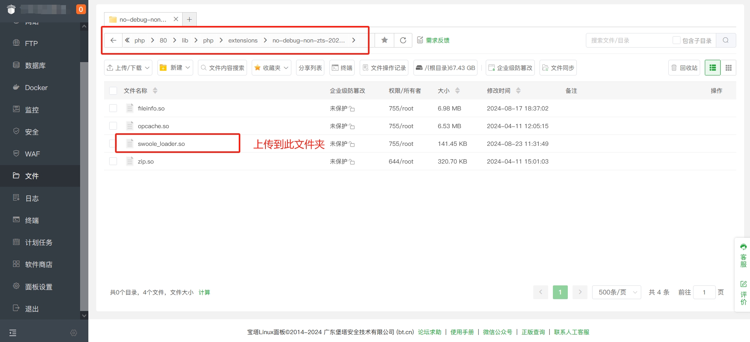Screen dimensions: 750x342
Task: Open the 500条/页 page size dropdown
Action: coord(616,292)
